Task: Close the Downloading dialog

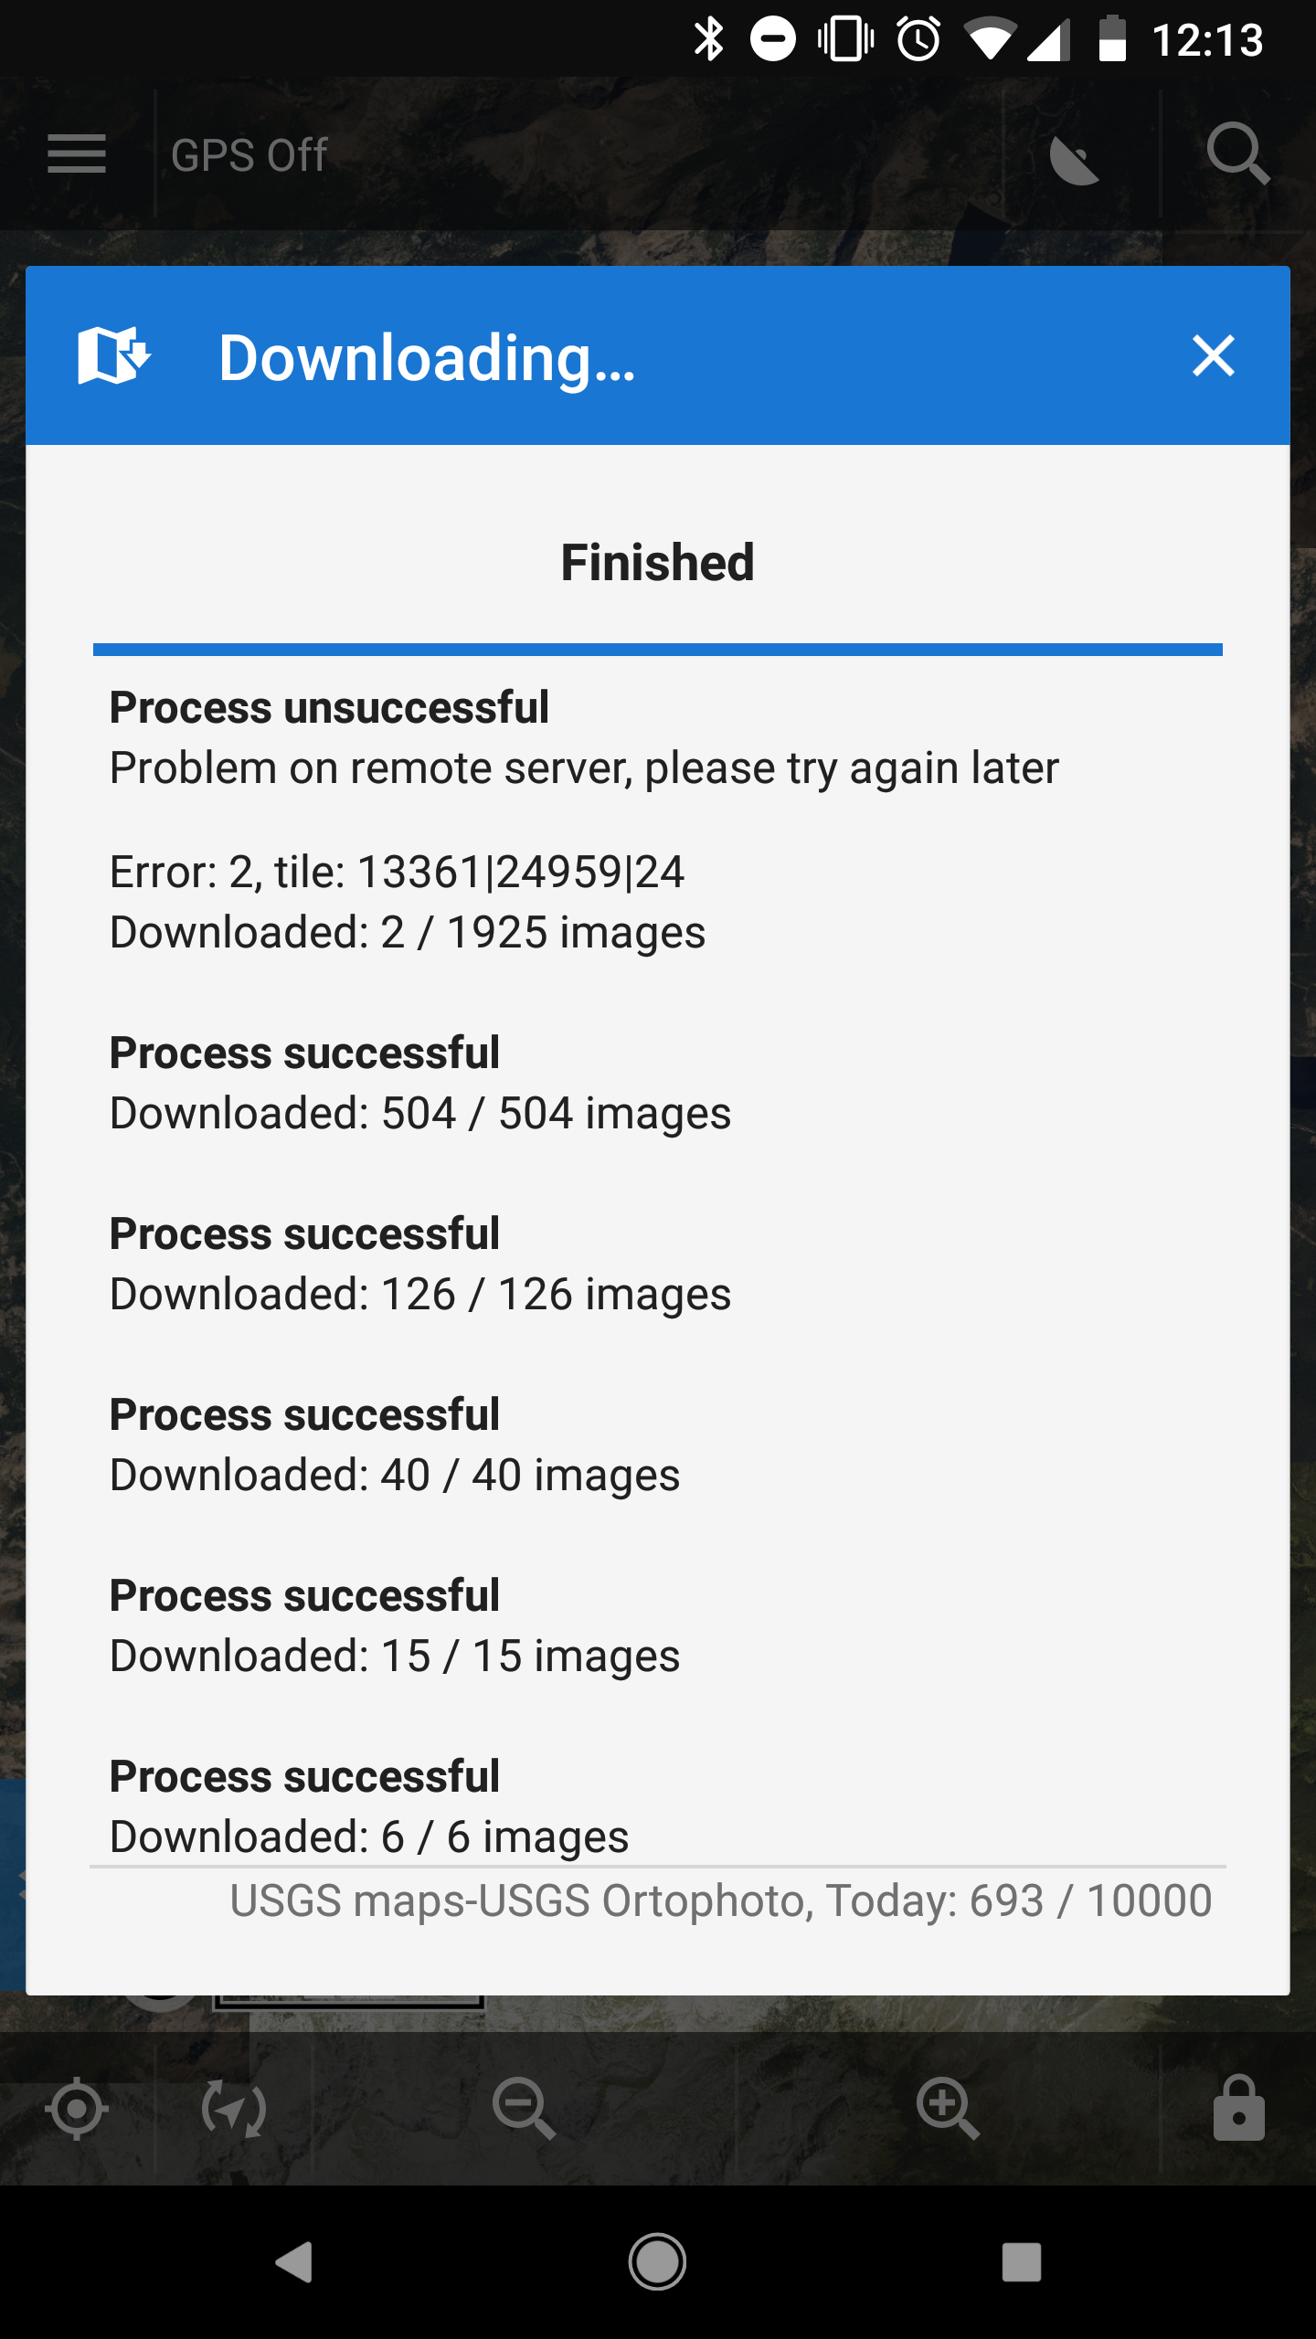Action: [x=1213, y=355]
